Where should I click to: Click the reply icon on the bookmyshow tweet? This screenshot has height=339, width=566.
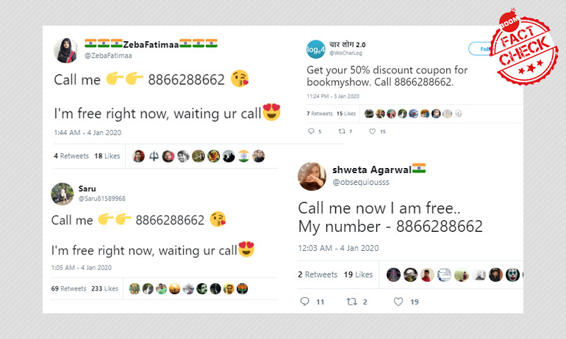click(x=311, y=131)
